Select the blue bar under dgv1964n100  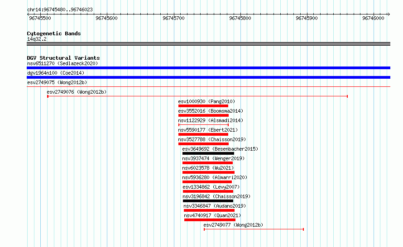[x=208, y=77]
